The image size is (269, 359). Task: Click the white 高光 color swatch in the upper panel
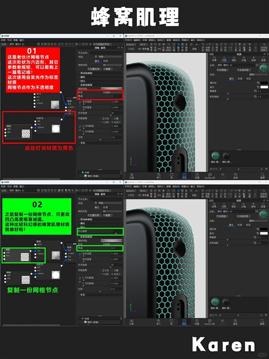click(x=264, y=87)
